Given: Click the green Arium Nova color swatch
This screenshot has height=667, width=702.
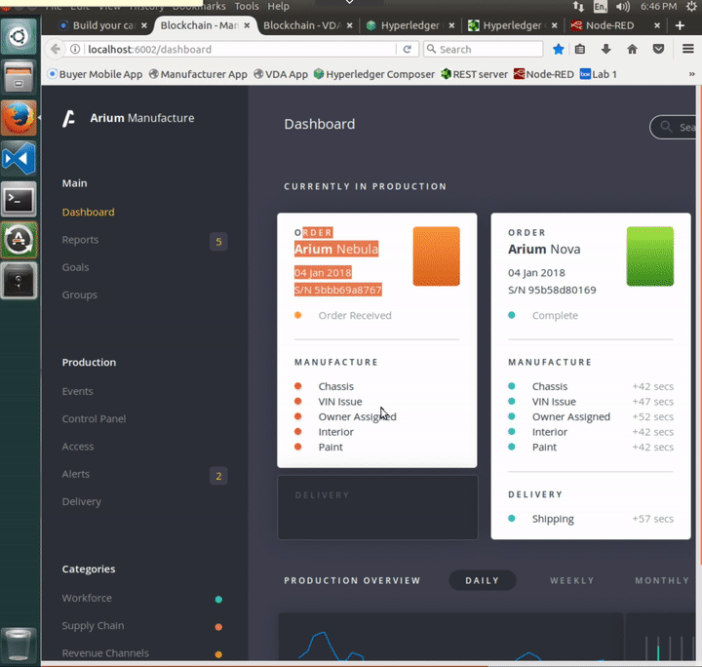Looking at the screenshot, I should click(x=649, y=256).
